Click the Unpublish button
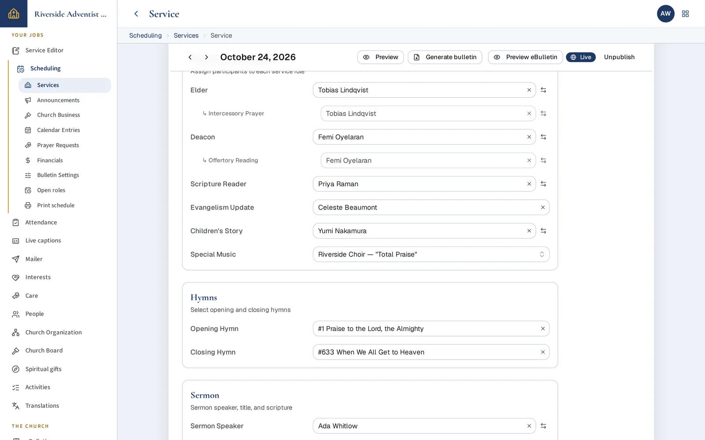This screenshot has height=440, width=705. pos(619,57)
